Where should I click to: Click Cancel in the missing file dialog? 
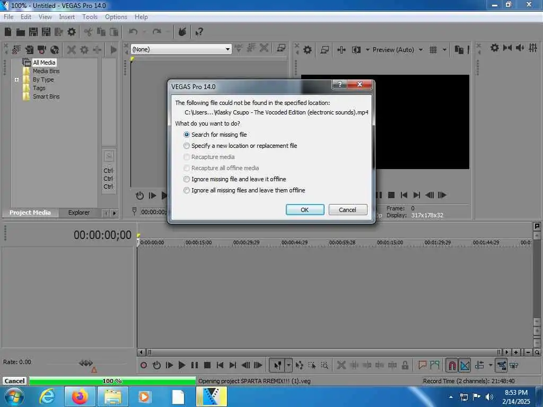tap(347, 210)
